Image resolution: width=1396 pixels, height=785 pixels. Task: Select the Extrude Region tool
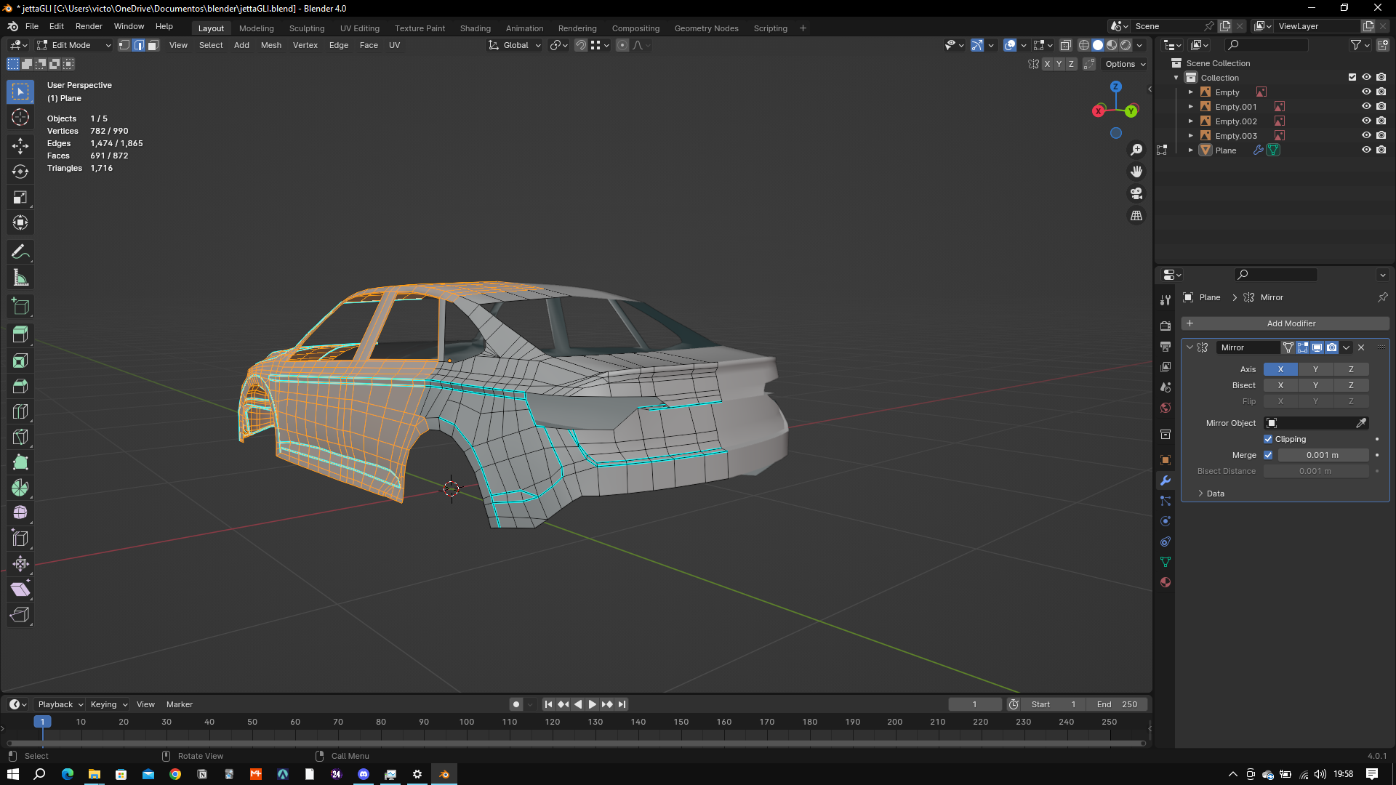20,335
